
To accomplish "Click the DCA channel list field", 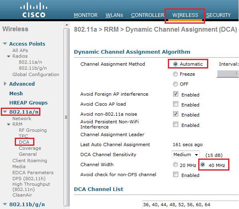I will [190, 205].
